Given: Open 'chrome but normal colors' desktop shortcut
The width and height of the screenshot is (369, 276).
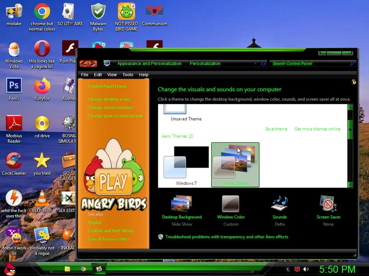Looking at the screenshot, I should pyautogui.click(x=42, y=17).
